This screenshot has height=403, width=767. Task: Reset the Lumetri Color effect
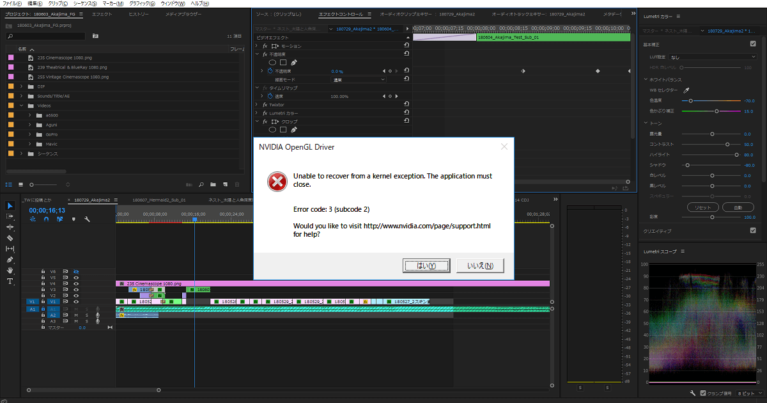[407, 113]
